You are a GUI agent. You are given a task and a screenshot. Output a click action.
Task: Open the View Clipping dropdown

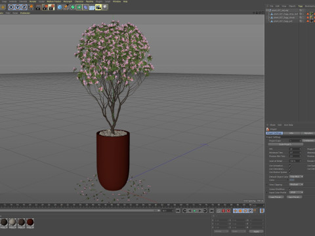coord(296,185)
